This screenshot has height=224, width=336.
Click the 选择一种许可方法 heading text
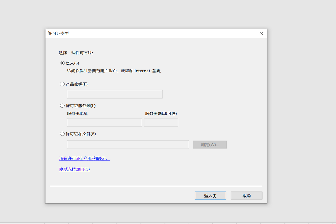click(x=76, y=53)
